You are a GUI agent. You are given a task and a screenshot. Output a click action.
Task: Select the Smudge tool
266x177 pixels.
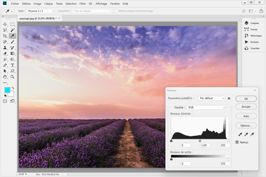tap(5, 59)
